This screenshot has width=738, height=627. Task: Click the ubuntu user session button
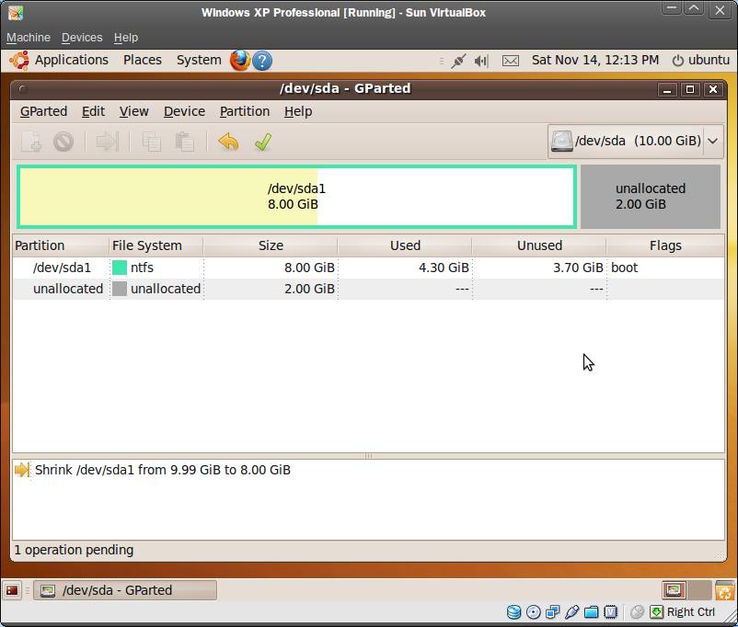(x=700, y=61)
